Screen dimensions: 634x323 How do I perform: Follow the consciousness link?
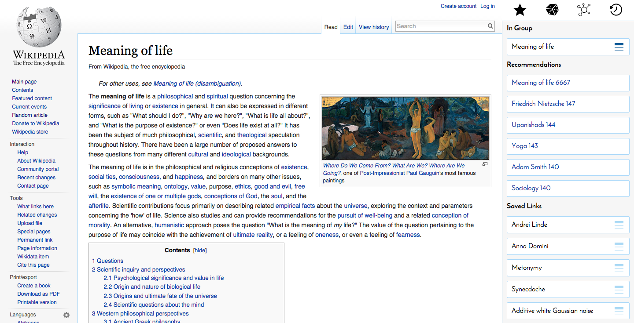(x=139, y=177)
